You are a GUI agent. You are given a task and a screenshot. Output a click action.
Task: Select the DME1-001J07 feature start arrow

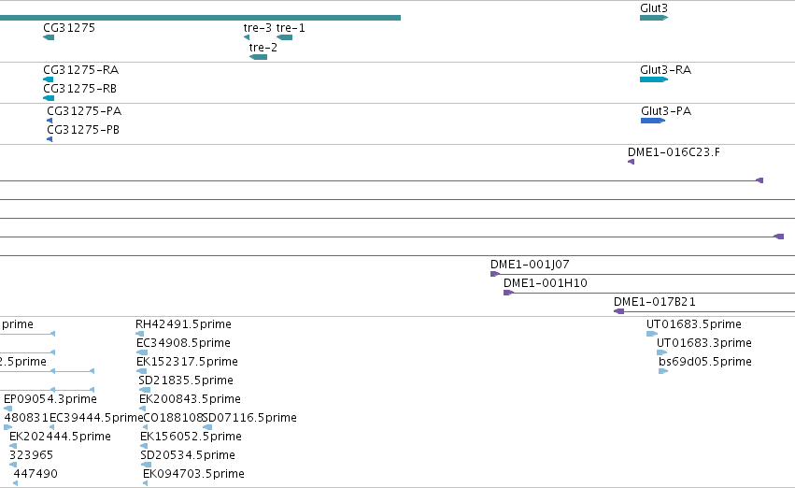(x=495, y=274)
